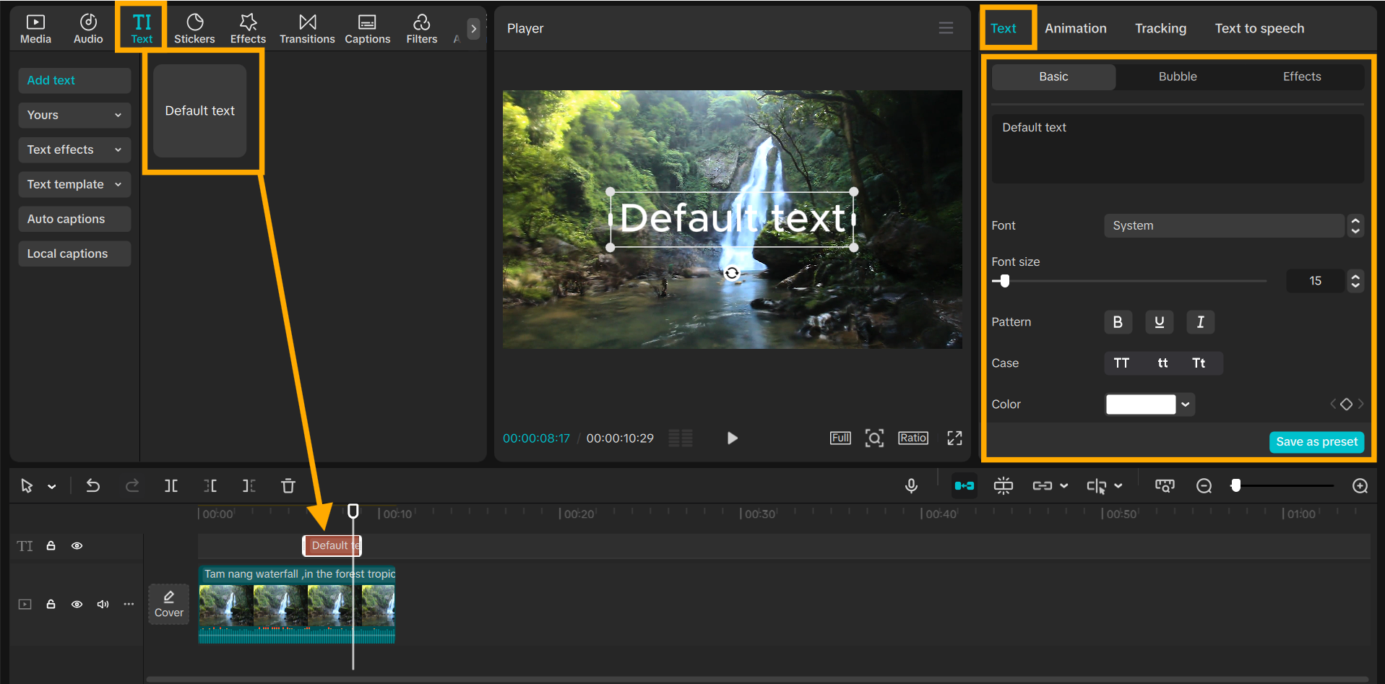Lock the video track
Screen dimensions: 1385x684
point(51,604)
